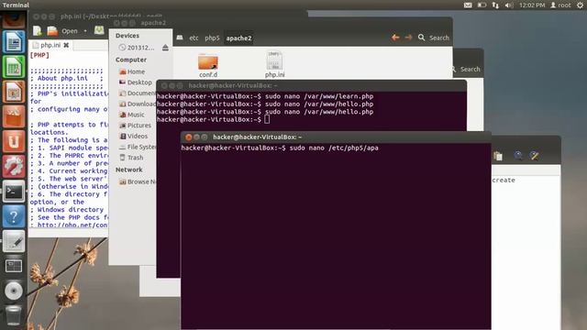Open the mail indicator in top panel
The height and width of the screenshot is (330, 587).
point(468,5)
